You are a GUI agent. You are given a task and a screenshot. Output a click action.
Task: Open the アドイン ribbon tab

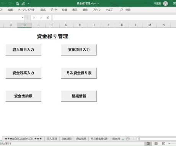click(x=97, y=10)
